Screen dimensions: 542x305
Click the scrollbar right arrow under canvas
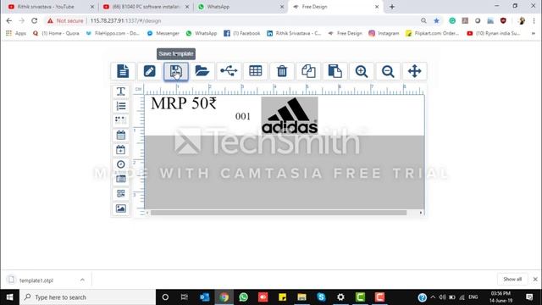click(421, 213)
